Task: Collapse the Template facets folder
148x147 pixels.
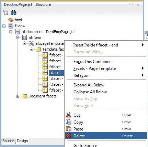Action: pyautogui.click(x=32, y=49)
